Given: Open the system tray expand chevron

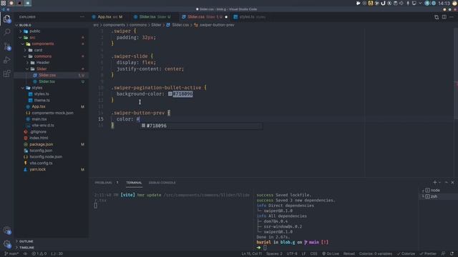Looking at the screenshot, I should 420,3.
